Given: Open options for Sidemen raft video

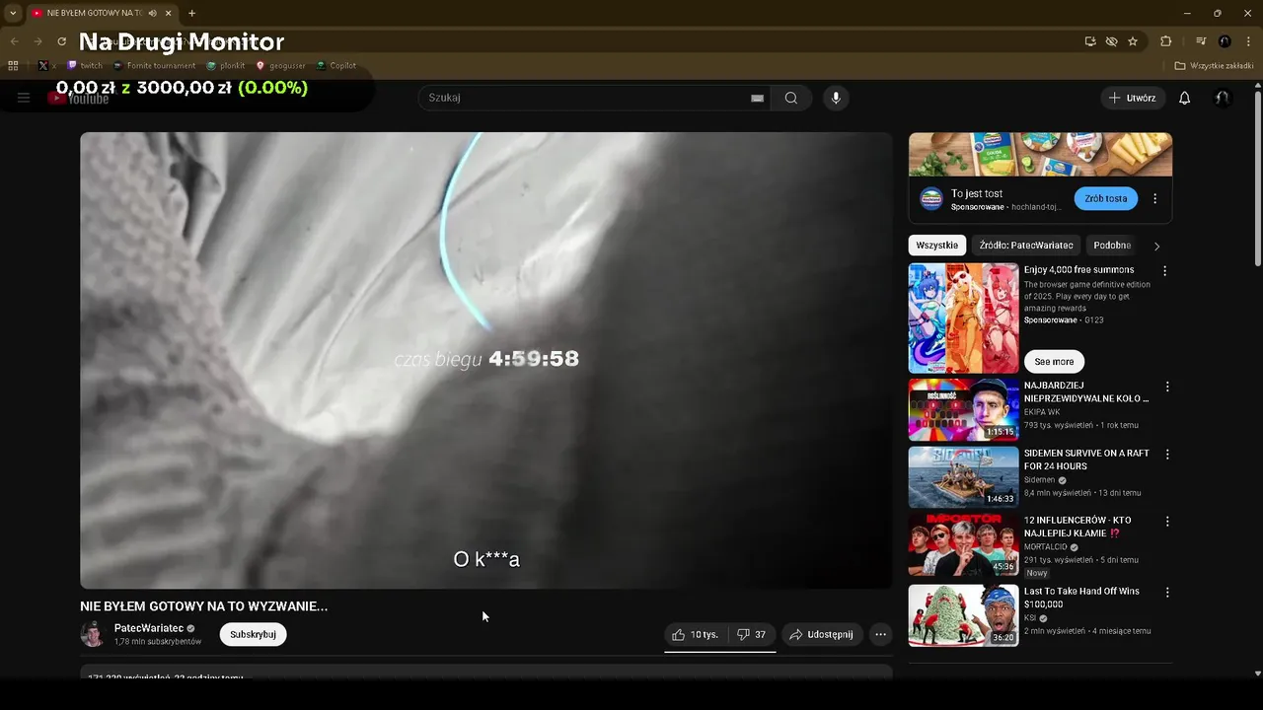Looking at the screenshot, I should (x=1167, y=455).
